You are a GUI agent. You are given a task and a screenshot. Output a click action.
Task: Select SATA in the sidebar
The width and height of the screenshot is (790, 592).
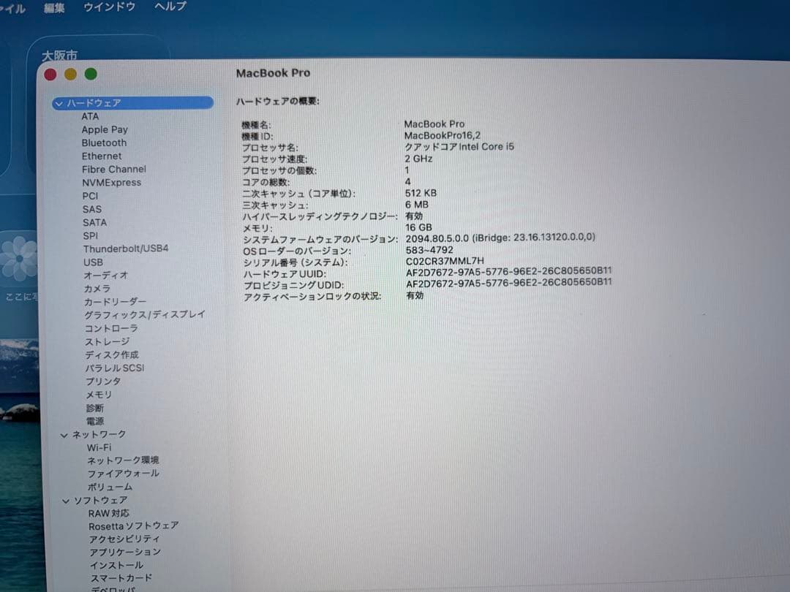[x=94, y=222]
